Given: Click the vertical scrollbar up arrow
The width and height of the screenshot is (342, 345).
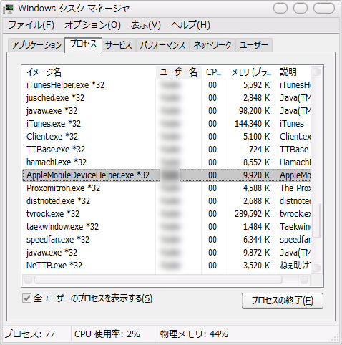Looking at the screenshot, I should (x=316, y=72).
